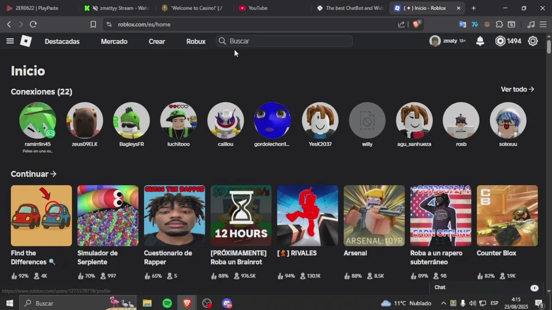This screenshot has height=310, width=552.
Task: Open File Explorer from taskbar
Action: coord(147,303)
